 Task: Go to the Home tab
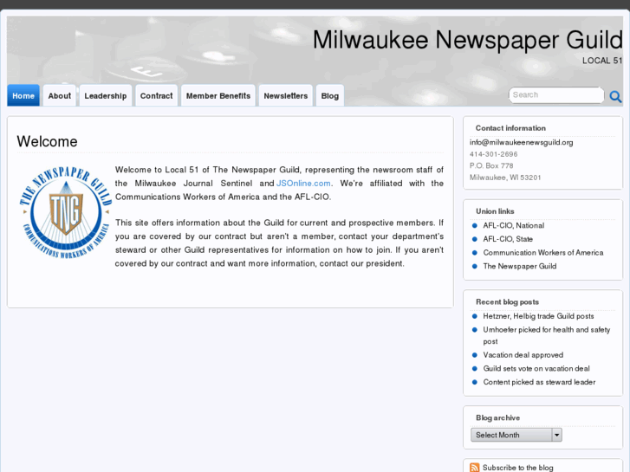point(23,95)
